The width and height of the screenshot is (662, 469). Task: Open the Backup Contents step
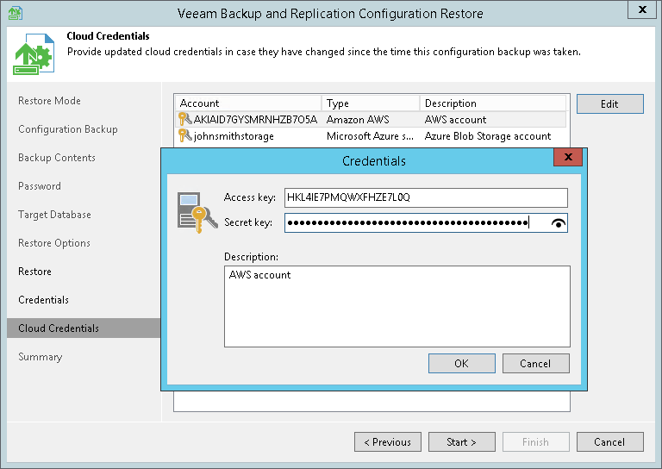coord(56,158)
